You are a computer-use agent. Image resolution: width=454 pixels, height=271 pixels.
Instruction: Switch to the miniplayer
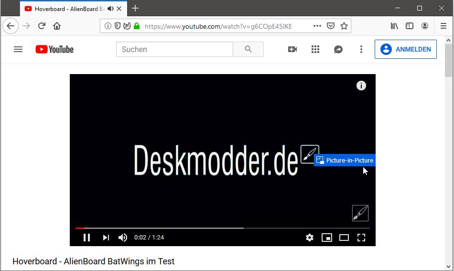pos(326,238)
